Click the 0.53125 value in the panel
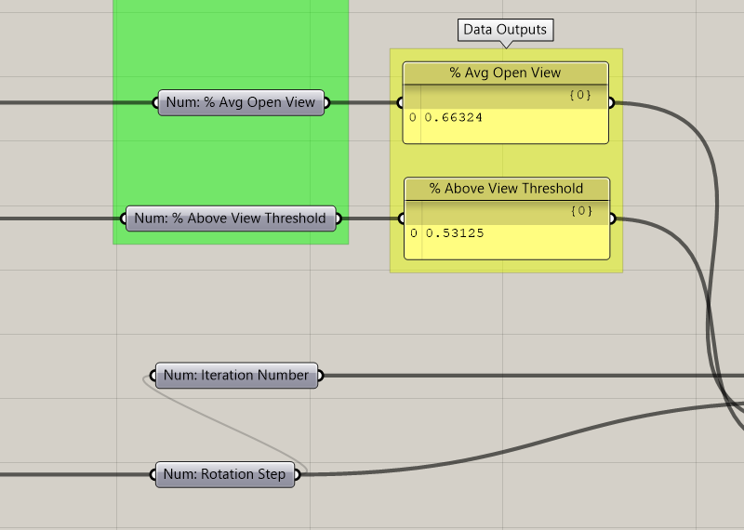744x530 pixels. (x=455, y=233)
